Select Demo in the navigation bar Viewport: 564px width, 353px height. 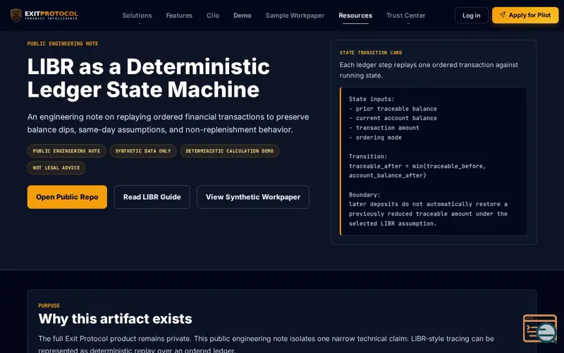243,16
